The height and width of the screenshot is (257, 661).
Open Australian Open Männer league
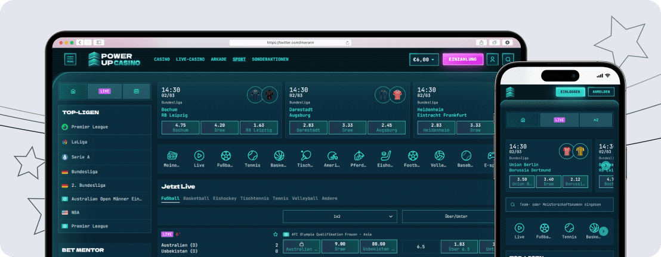point(104,199)
